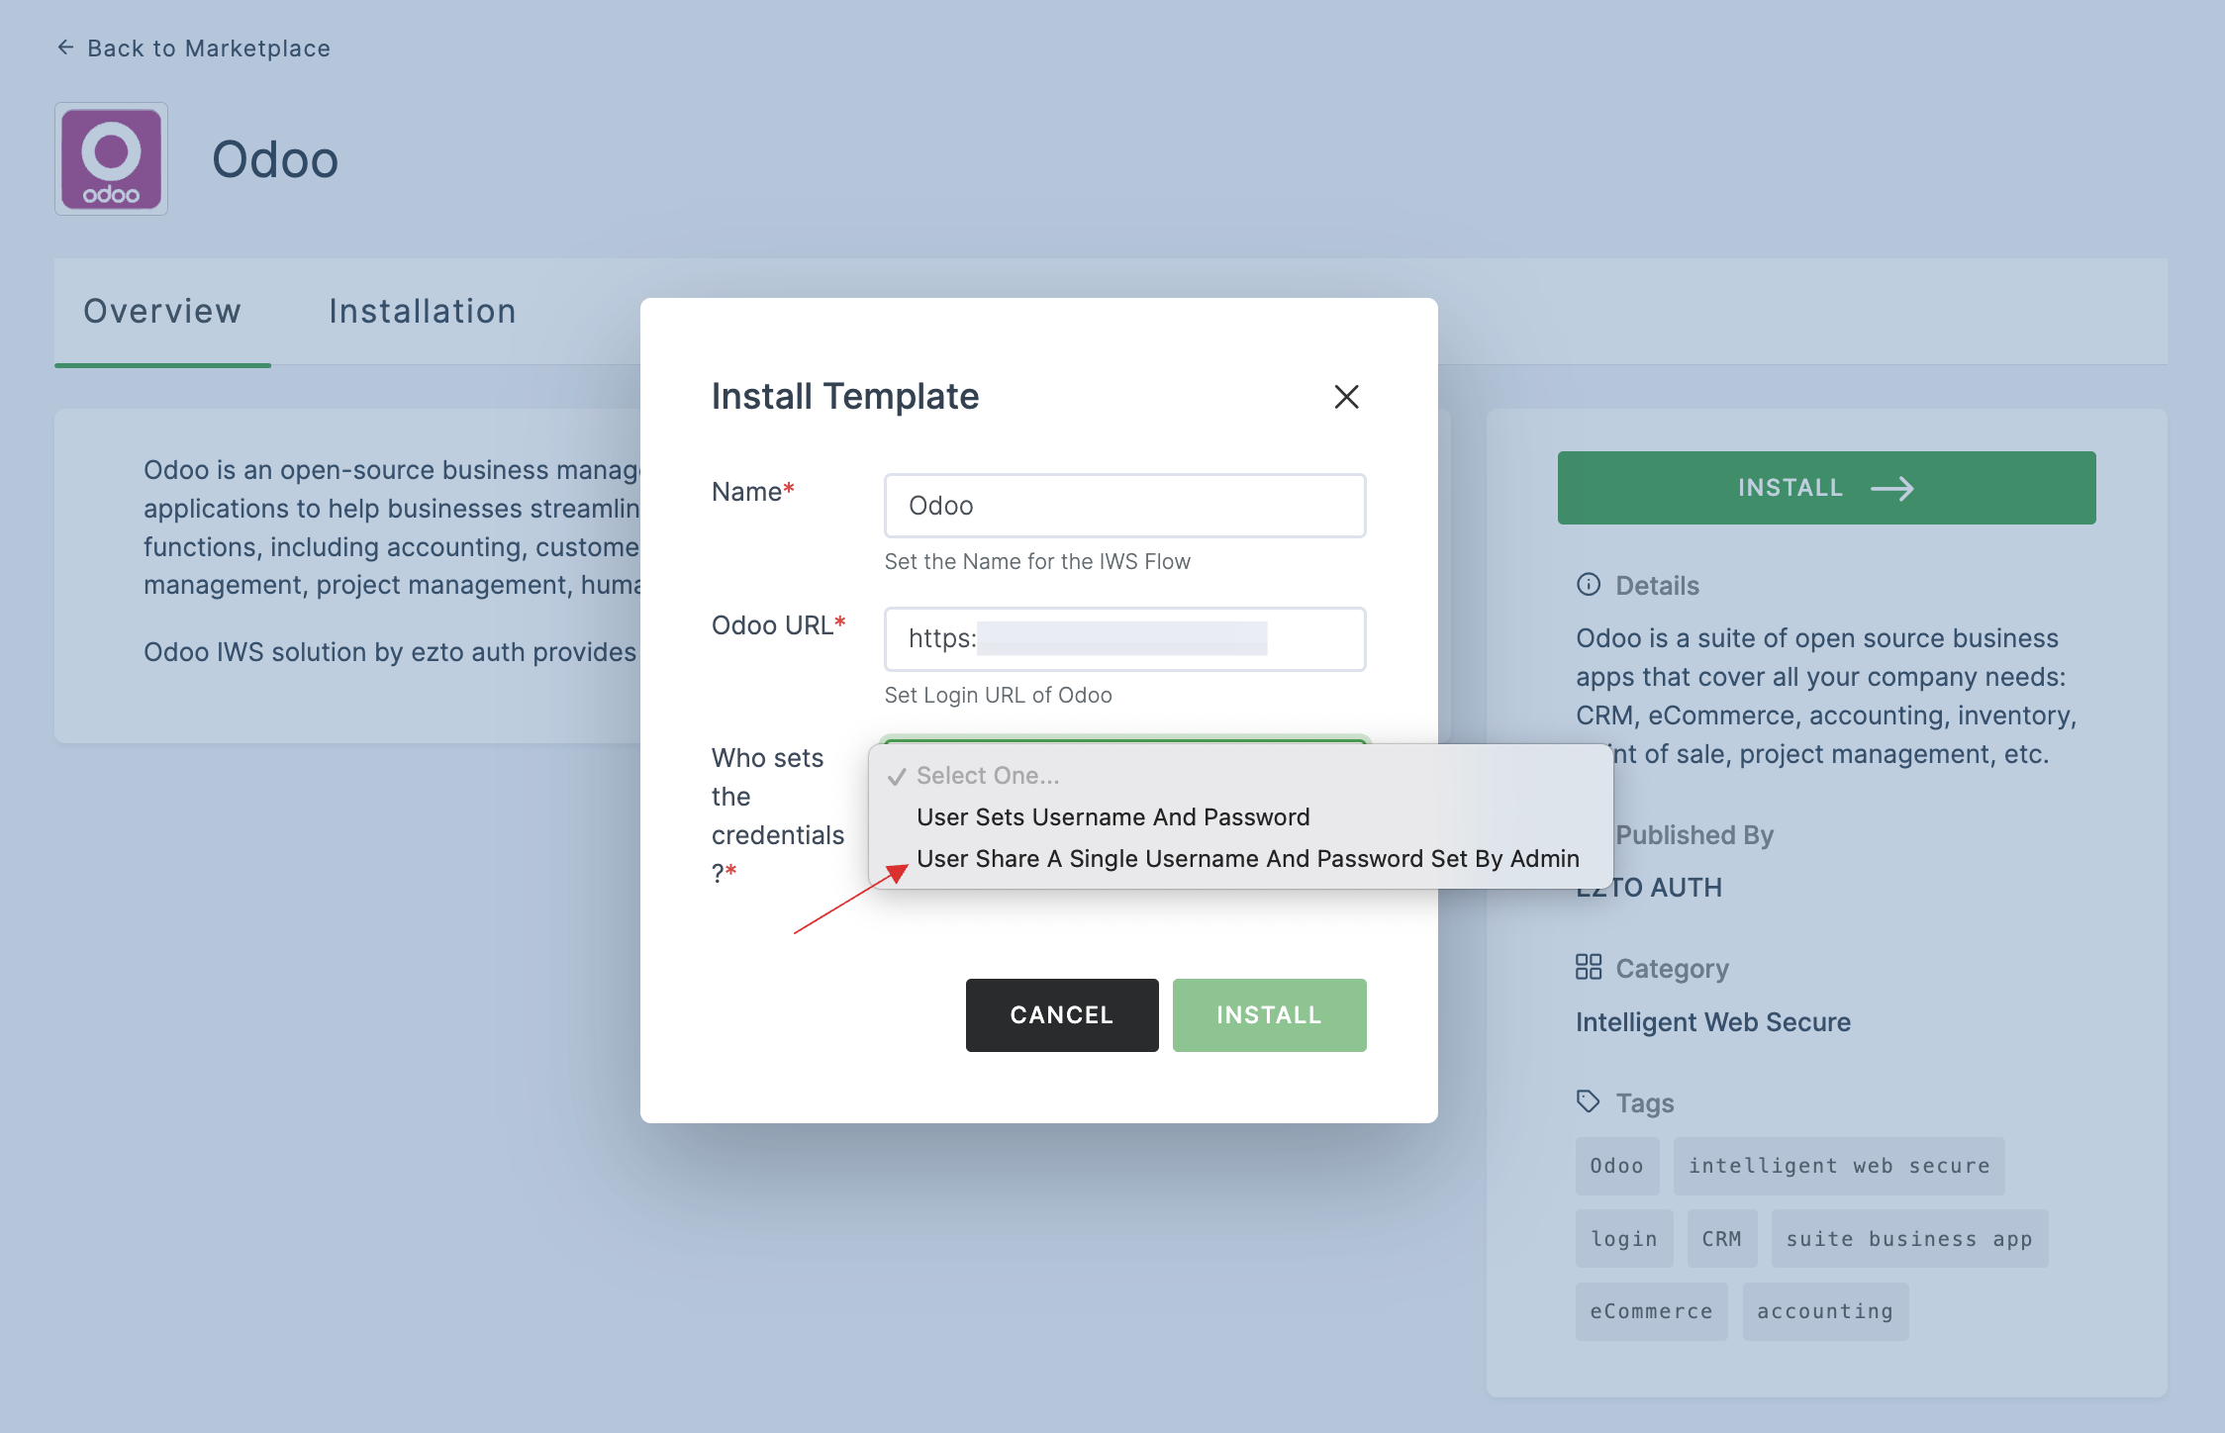Click the INSTALL button in dialog
Screen dimensions: 2225x1433
point(1270,1014)
